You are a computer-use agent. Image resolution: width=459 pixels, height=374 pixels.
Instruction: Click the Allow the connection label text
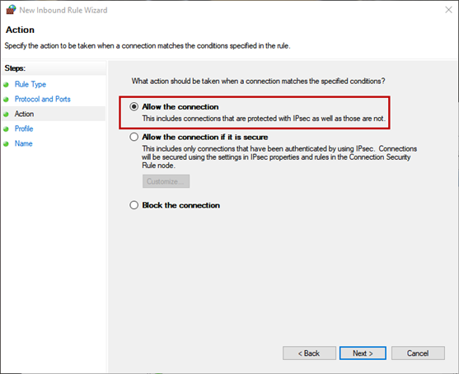(180, 107)
